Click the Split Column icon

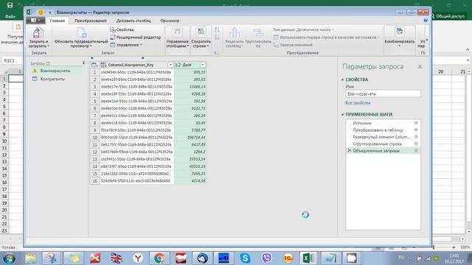point(235,32)
